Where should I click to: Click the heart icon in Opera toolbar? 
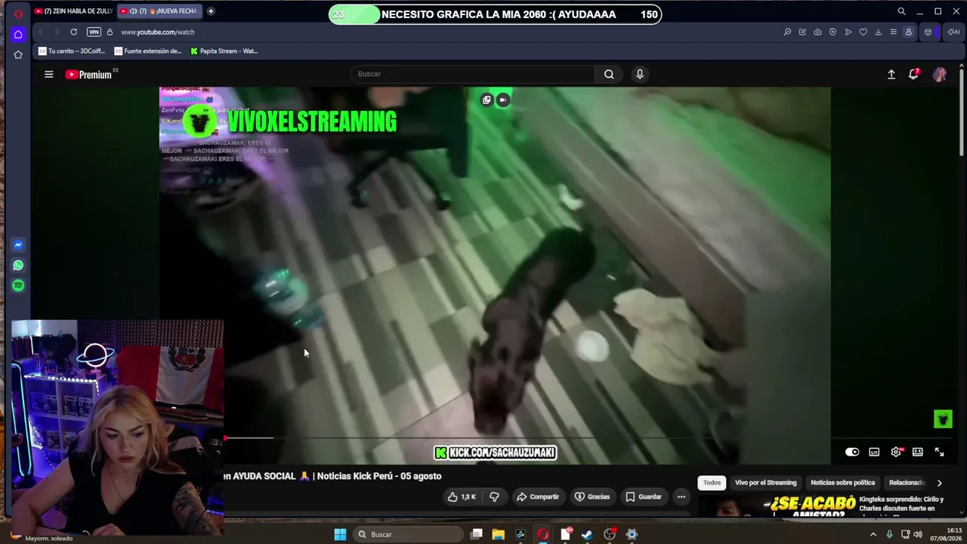click(863, 32)
